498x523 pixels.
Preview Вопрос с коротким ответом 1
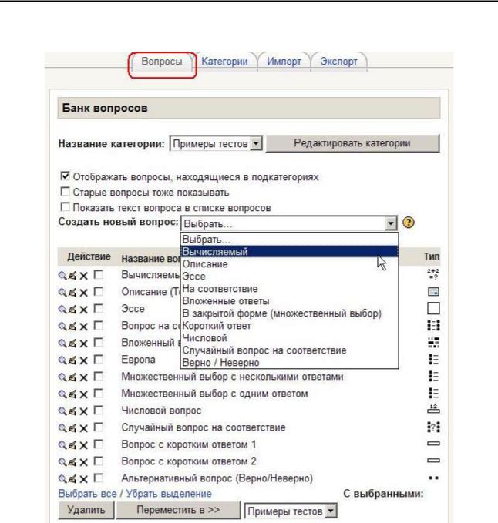click(62, 444)
